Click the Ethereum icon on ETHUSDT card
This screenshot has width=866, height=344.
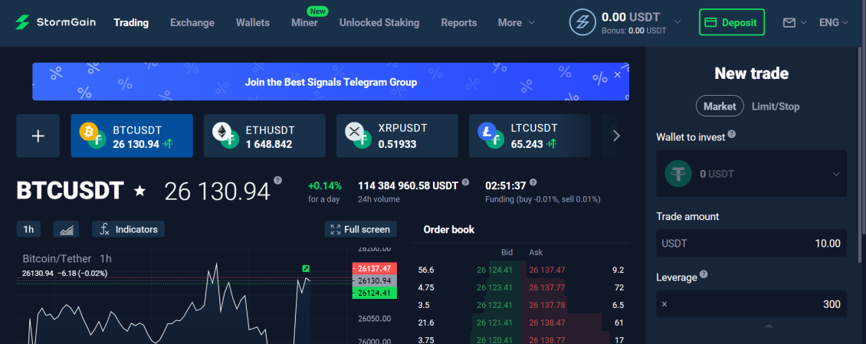point(221,131)
